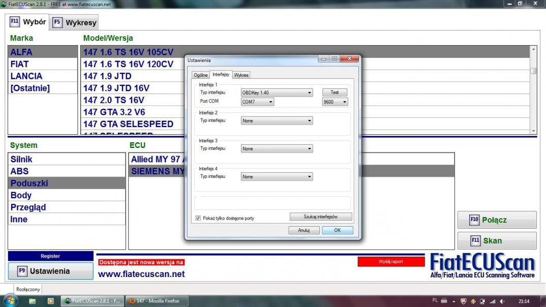Click the red Wyślij raport button

coord(391,261)
